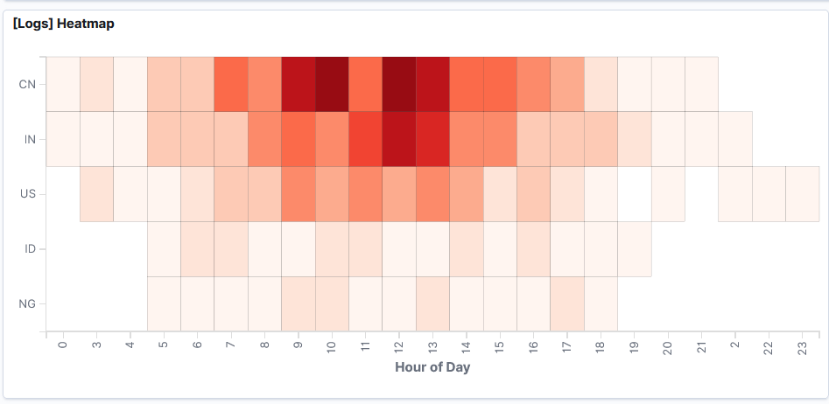Select the ID cell at hour 6

pos(198,249)
